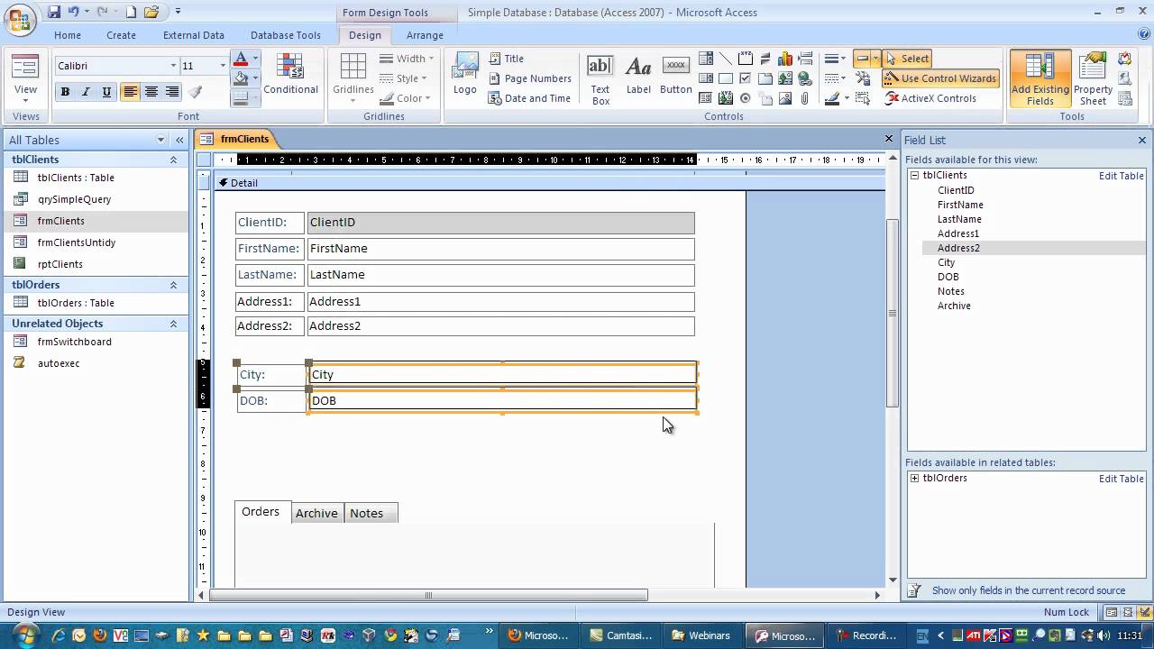This screenshot has width=1154, height=649.
Task: Toggle Italic formatting
Action: tap(86, 92)
